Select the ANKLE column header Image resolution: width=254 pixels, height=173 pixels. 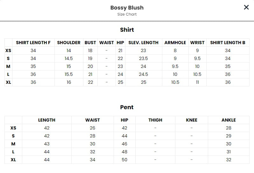click(229, 120)
